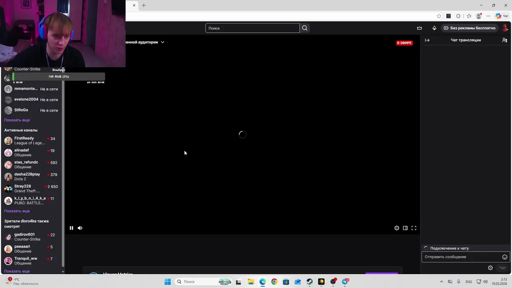The height and width of the screenshot is (288, 512).
Task: Close the current browser tab
Action: (134, 5)
